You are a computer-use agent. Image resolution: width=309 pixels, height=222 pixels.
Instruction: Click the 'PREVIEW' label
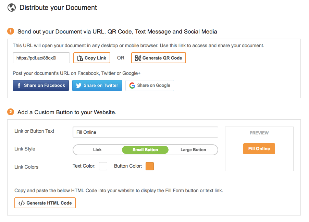point(259,133)
